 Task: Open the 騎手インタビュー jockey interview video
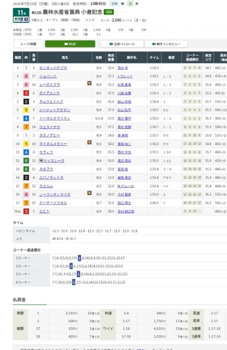tap(166, 44)
